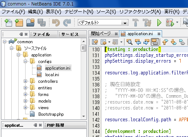Select application.ini in the project tree
Screen dimensions: 188x137
tap(58, 68)
